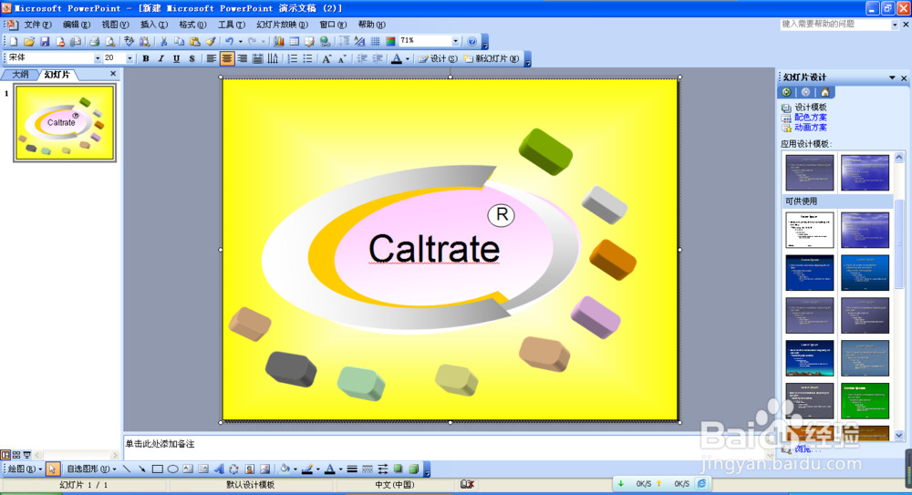Open a file with the Open folder icon

(29, 41)
